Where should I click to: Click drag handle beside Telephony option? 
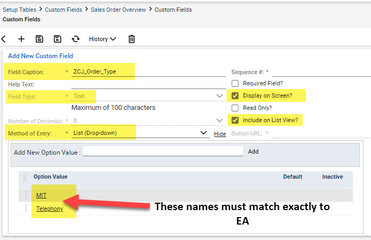(26, 209)
